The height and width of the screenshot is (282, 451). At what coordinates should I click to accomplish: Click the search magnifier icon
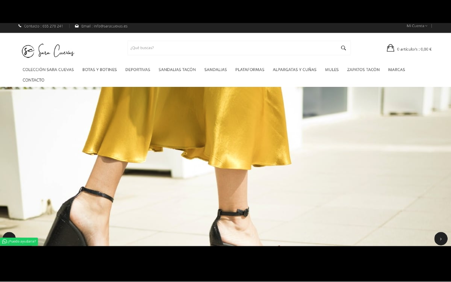pyautogui.click(x=343, y=48)
